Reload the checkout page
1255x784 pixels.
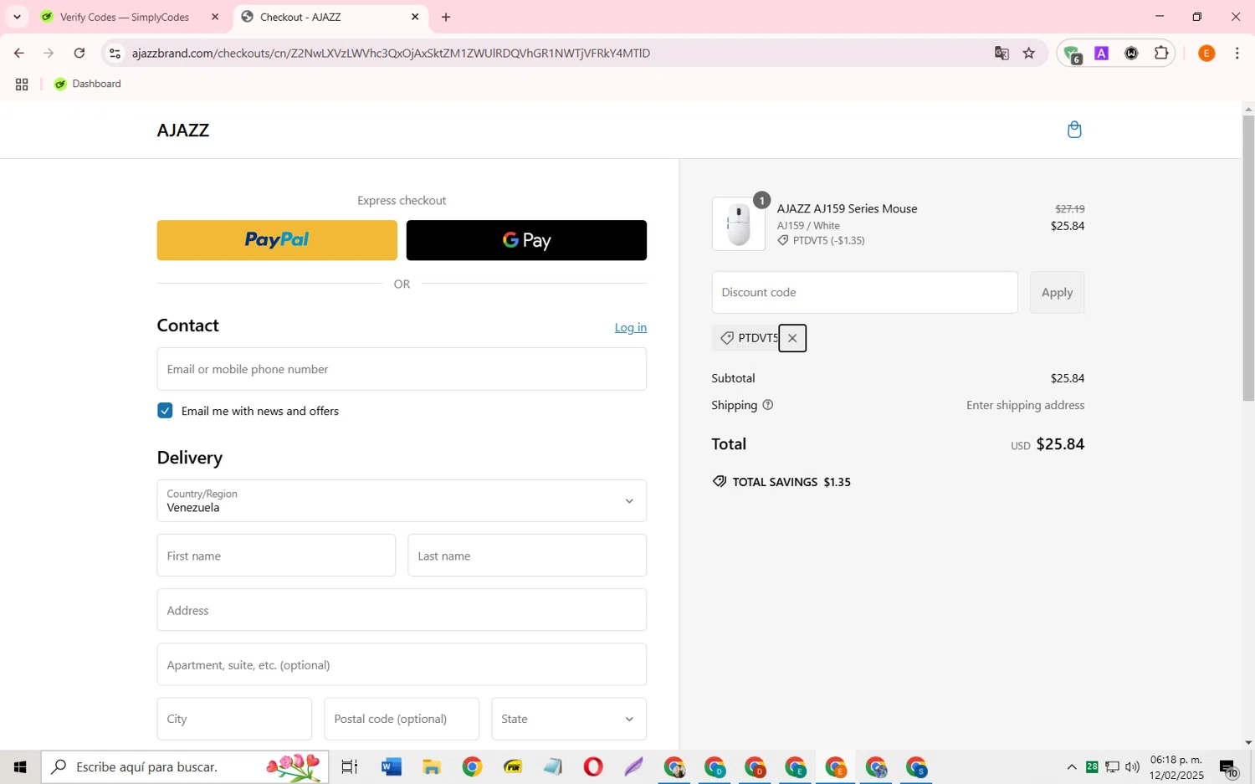pyautogui.click(x=79, y=53)
